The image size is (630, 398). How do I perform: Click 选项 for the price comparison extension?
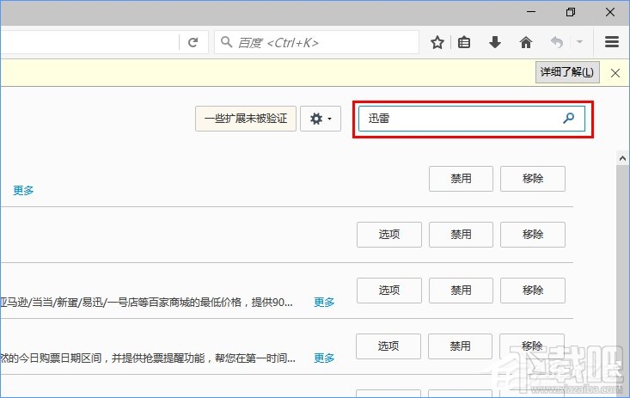click(389, 291)
